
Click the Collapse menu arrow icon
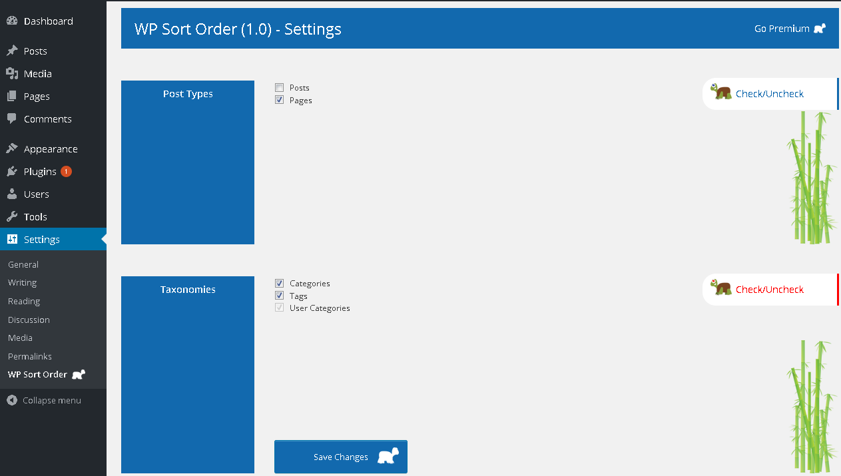pos(11,400)
